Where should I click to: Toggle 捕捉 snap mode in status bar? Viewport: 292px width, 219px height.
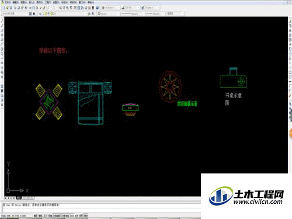36,215
